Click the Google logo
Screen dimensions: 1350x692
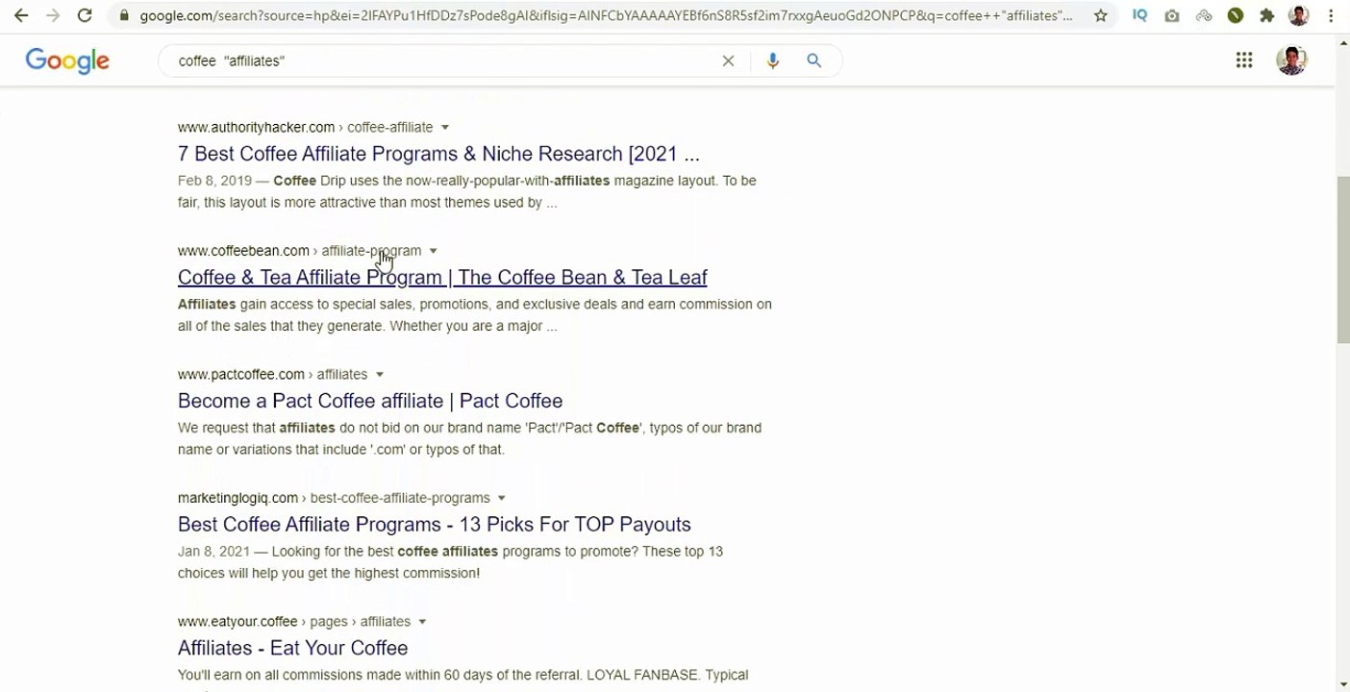pos(67,61)
